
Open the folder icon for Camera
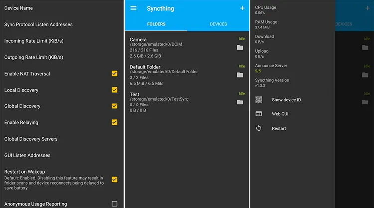click(240, 48)
